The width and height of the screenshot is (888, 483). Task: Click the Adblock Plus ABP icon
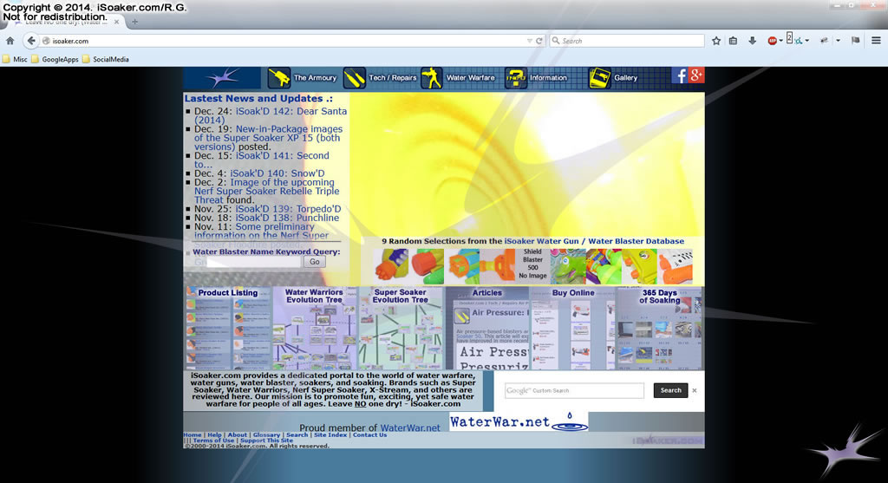pos(772,41)
